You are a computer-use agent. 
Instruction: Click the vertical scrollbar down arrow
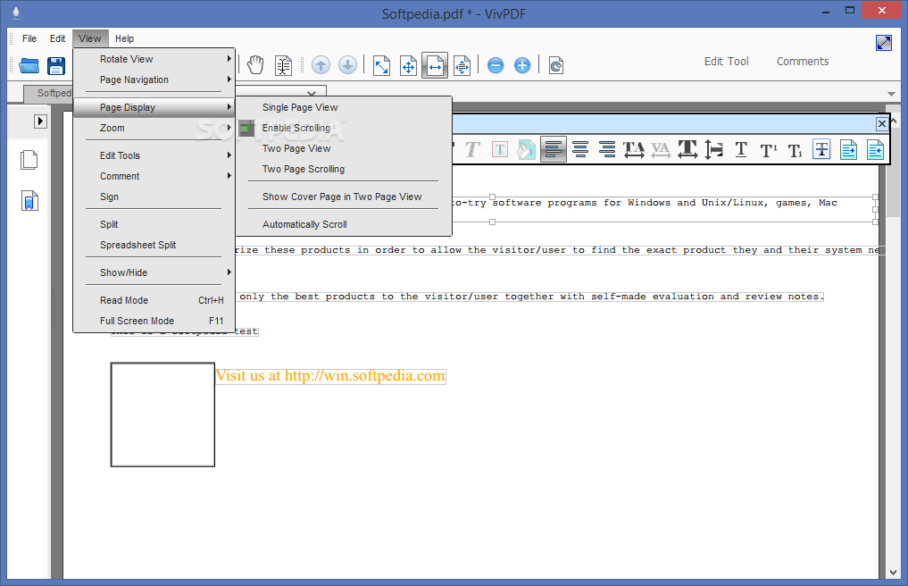[892, 572]
